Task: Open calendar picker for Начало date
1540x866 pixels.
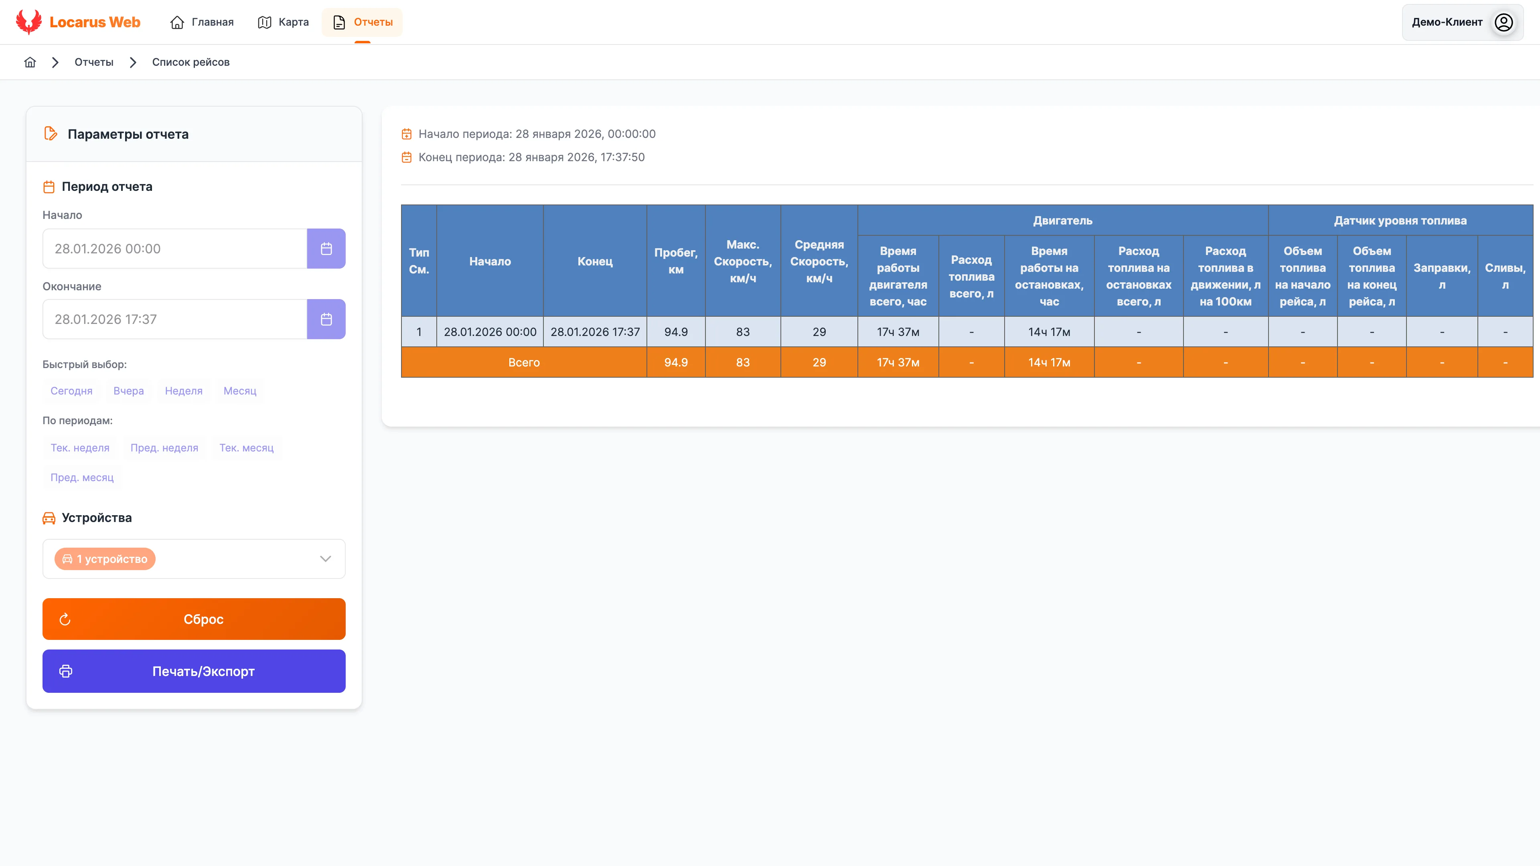Action: click(x=326, y=249)
